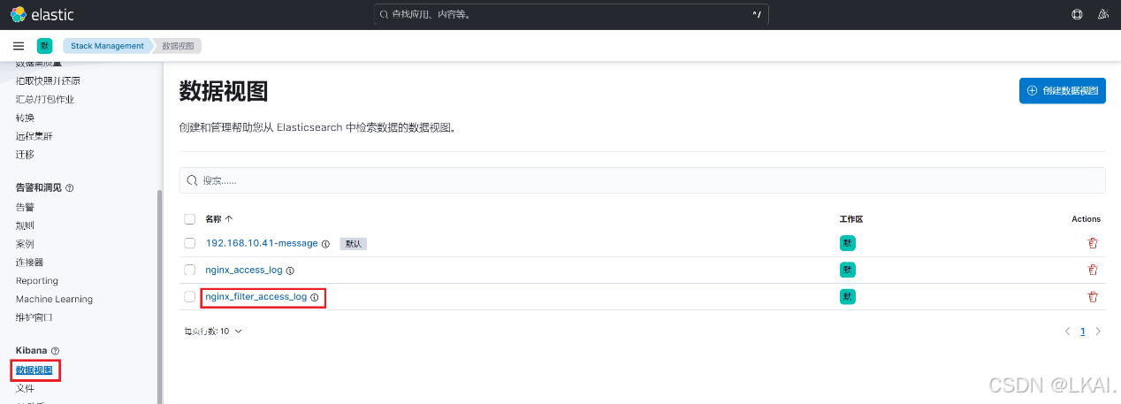Open 文件 in the Kibana sidebar section
Viewport: 1121px width, 404px height.
(x=25, y=389)
